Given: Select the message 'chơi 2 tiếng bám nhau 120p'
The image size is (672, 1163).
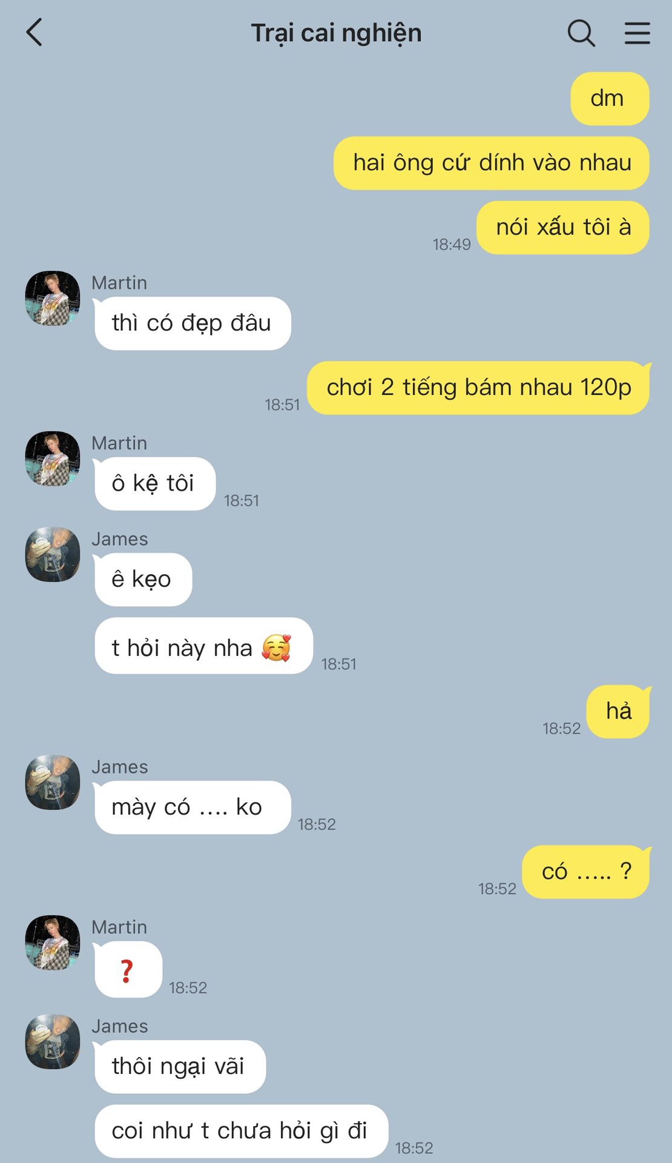Looking at the screenshot, I should click(x=478, y=388).
